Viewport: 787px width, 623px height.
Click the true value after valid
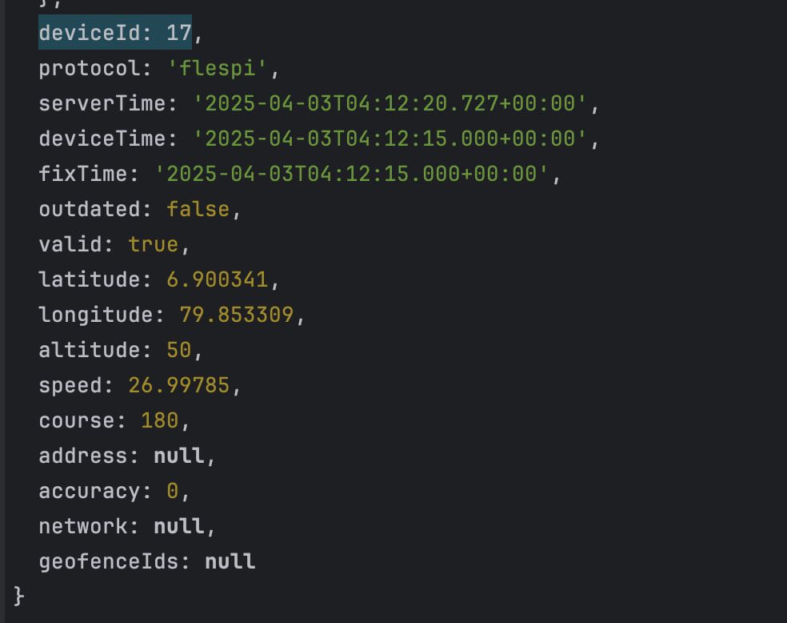point(153,244)
